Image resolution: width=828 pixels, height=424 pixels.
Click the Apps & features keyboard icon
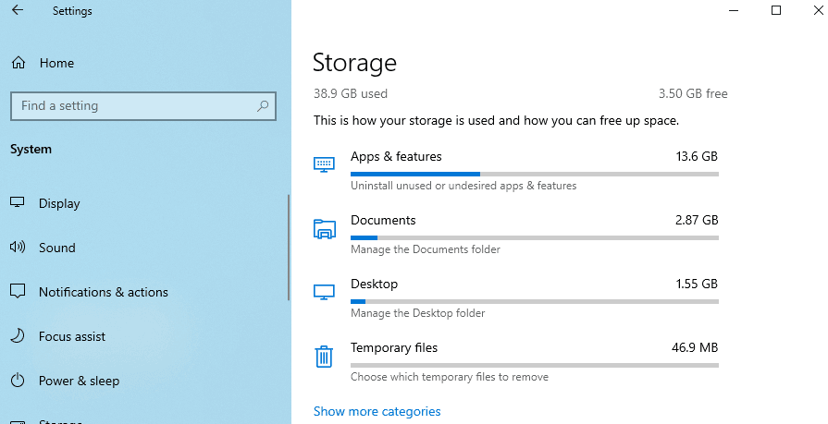(x=324, y=164)
